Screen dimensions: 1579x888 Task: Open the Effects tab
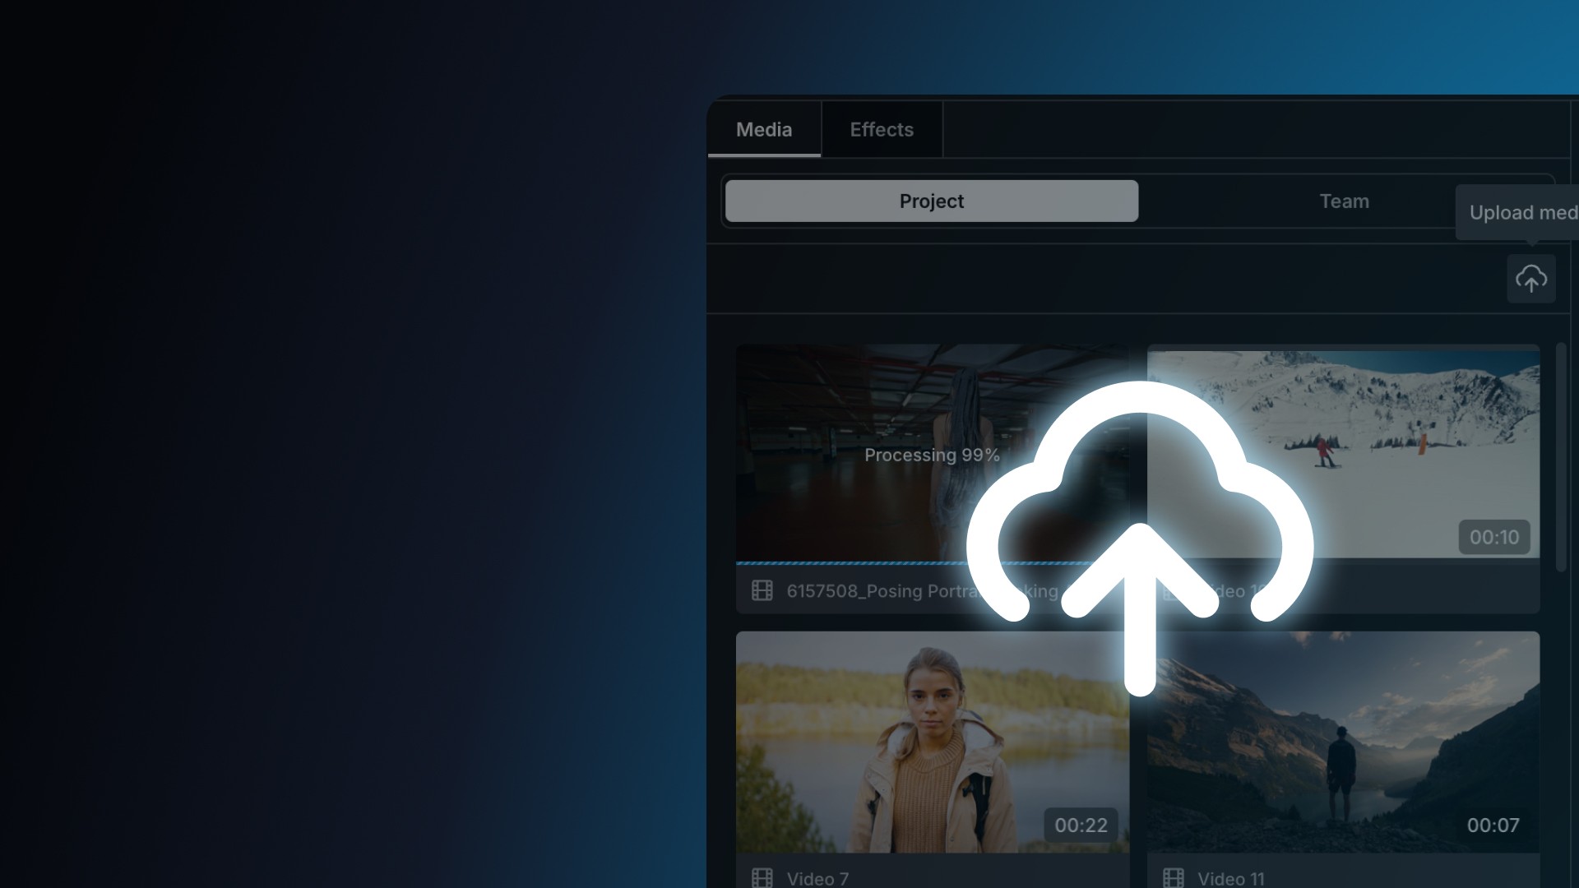tap(882, 130)
